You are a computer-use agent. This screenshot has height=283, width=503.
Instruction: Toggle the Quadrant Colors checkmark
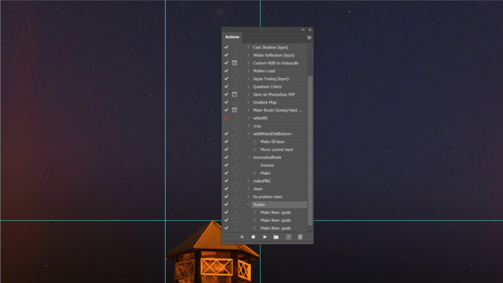(x=227, y=86)
